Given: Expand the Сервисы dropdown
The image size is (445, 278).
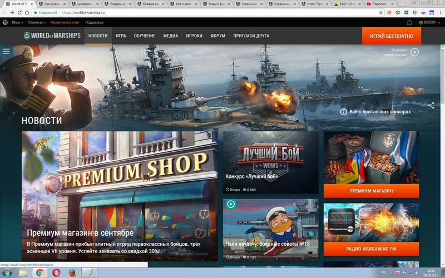Looking at the screenshot, I should 37,22.
